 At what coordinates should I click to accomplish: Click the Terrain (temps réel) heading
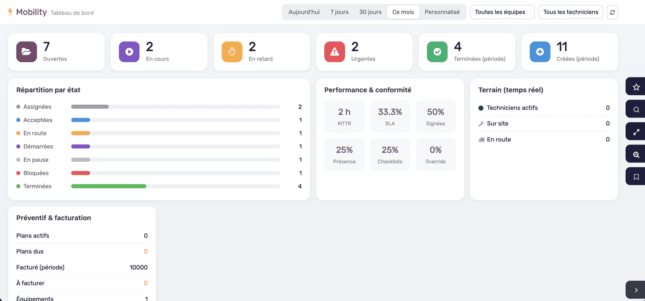pyautogui.click(x=511, y=90)
